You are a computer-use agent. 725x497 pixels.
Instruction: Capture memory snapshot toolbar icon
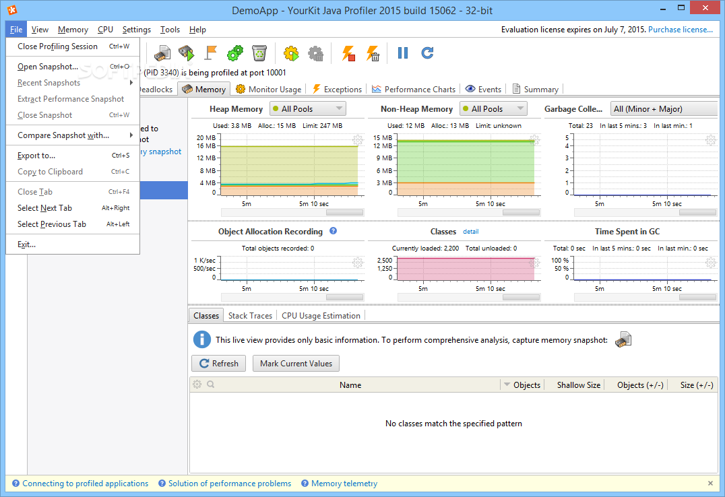coord(162,53)
